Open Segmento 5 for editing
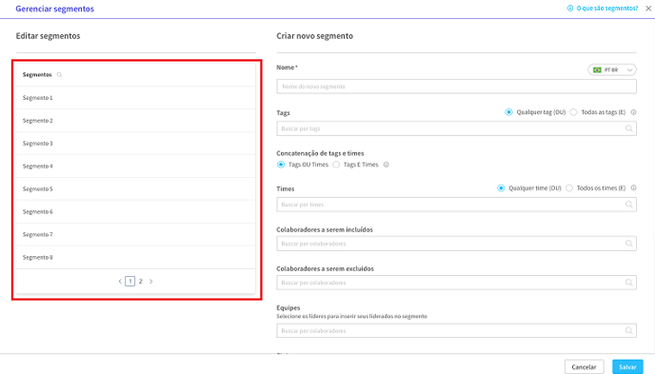This screenshot has width=655, height=374. tap(135, 188)
